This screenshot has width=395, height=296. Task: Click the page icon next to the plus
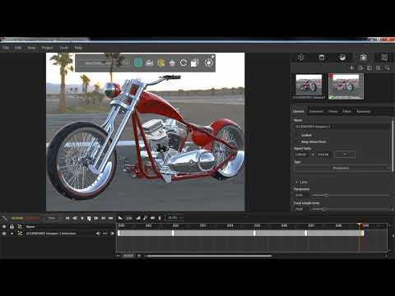click(x=360, y=67)
